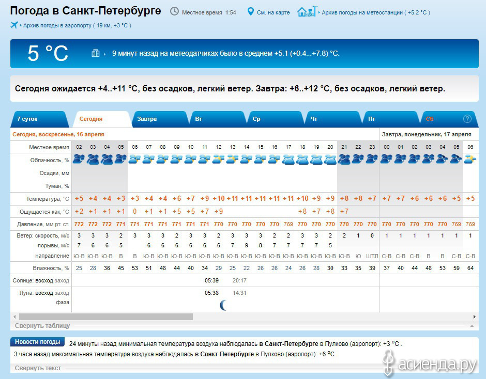Click cloudiness icon under hour 09
This screenshot has width=486, height=379.
tap(177, 159)
